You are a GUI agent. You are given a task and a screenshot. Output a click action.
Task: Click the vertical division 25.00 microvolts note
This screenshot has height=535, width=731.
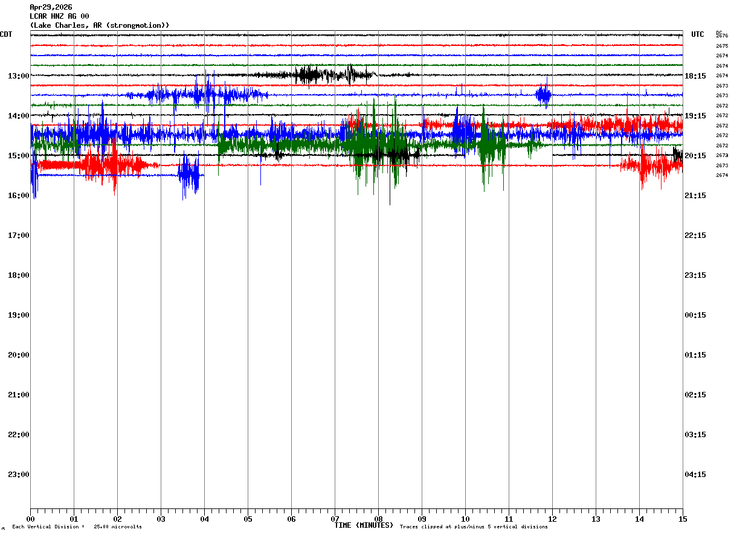pyautogui.click(x=77, y=527)
